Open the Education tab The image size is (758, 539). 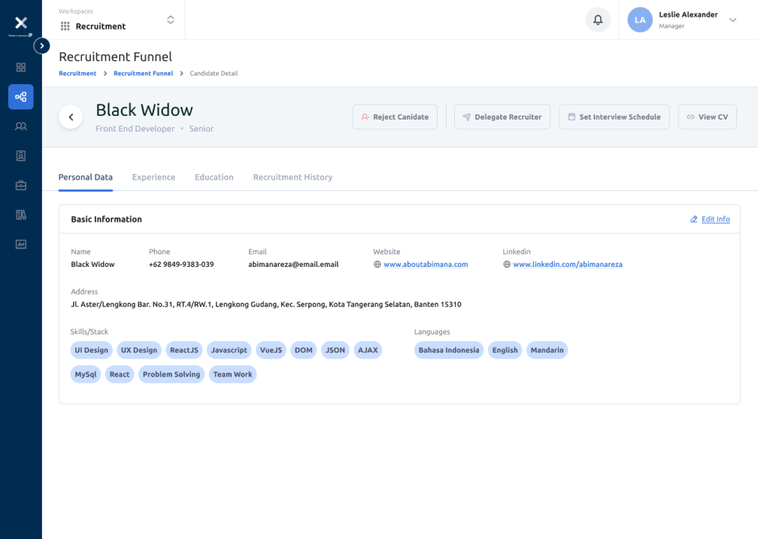coord(214,177)
